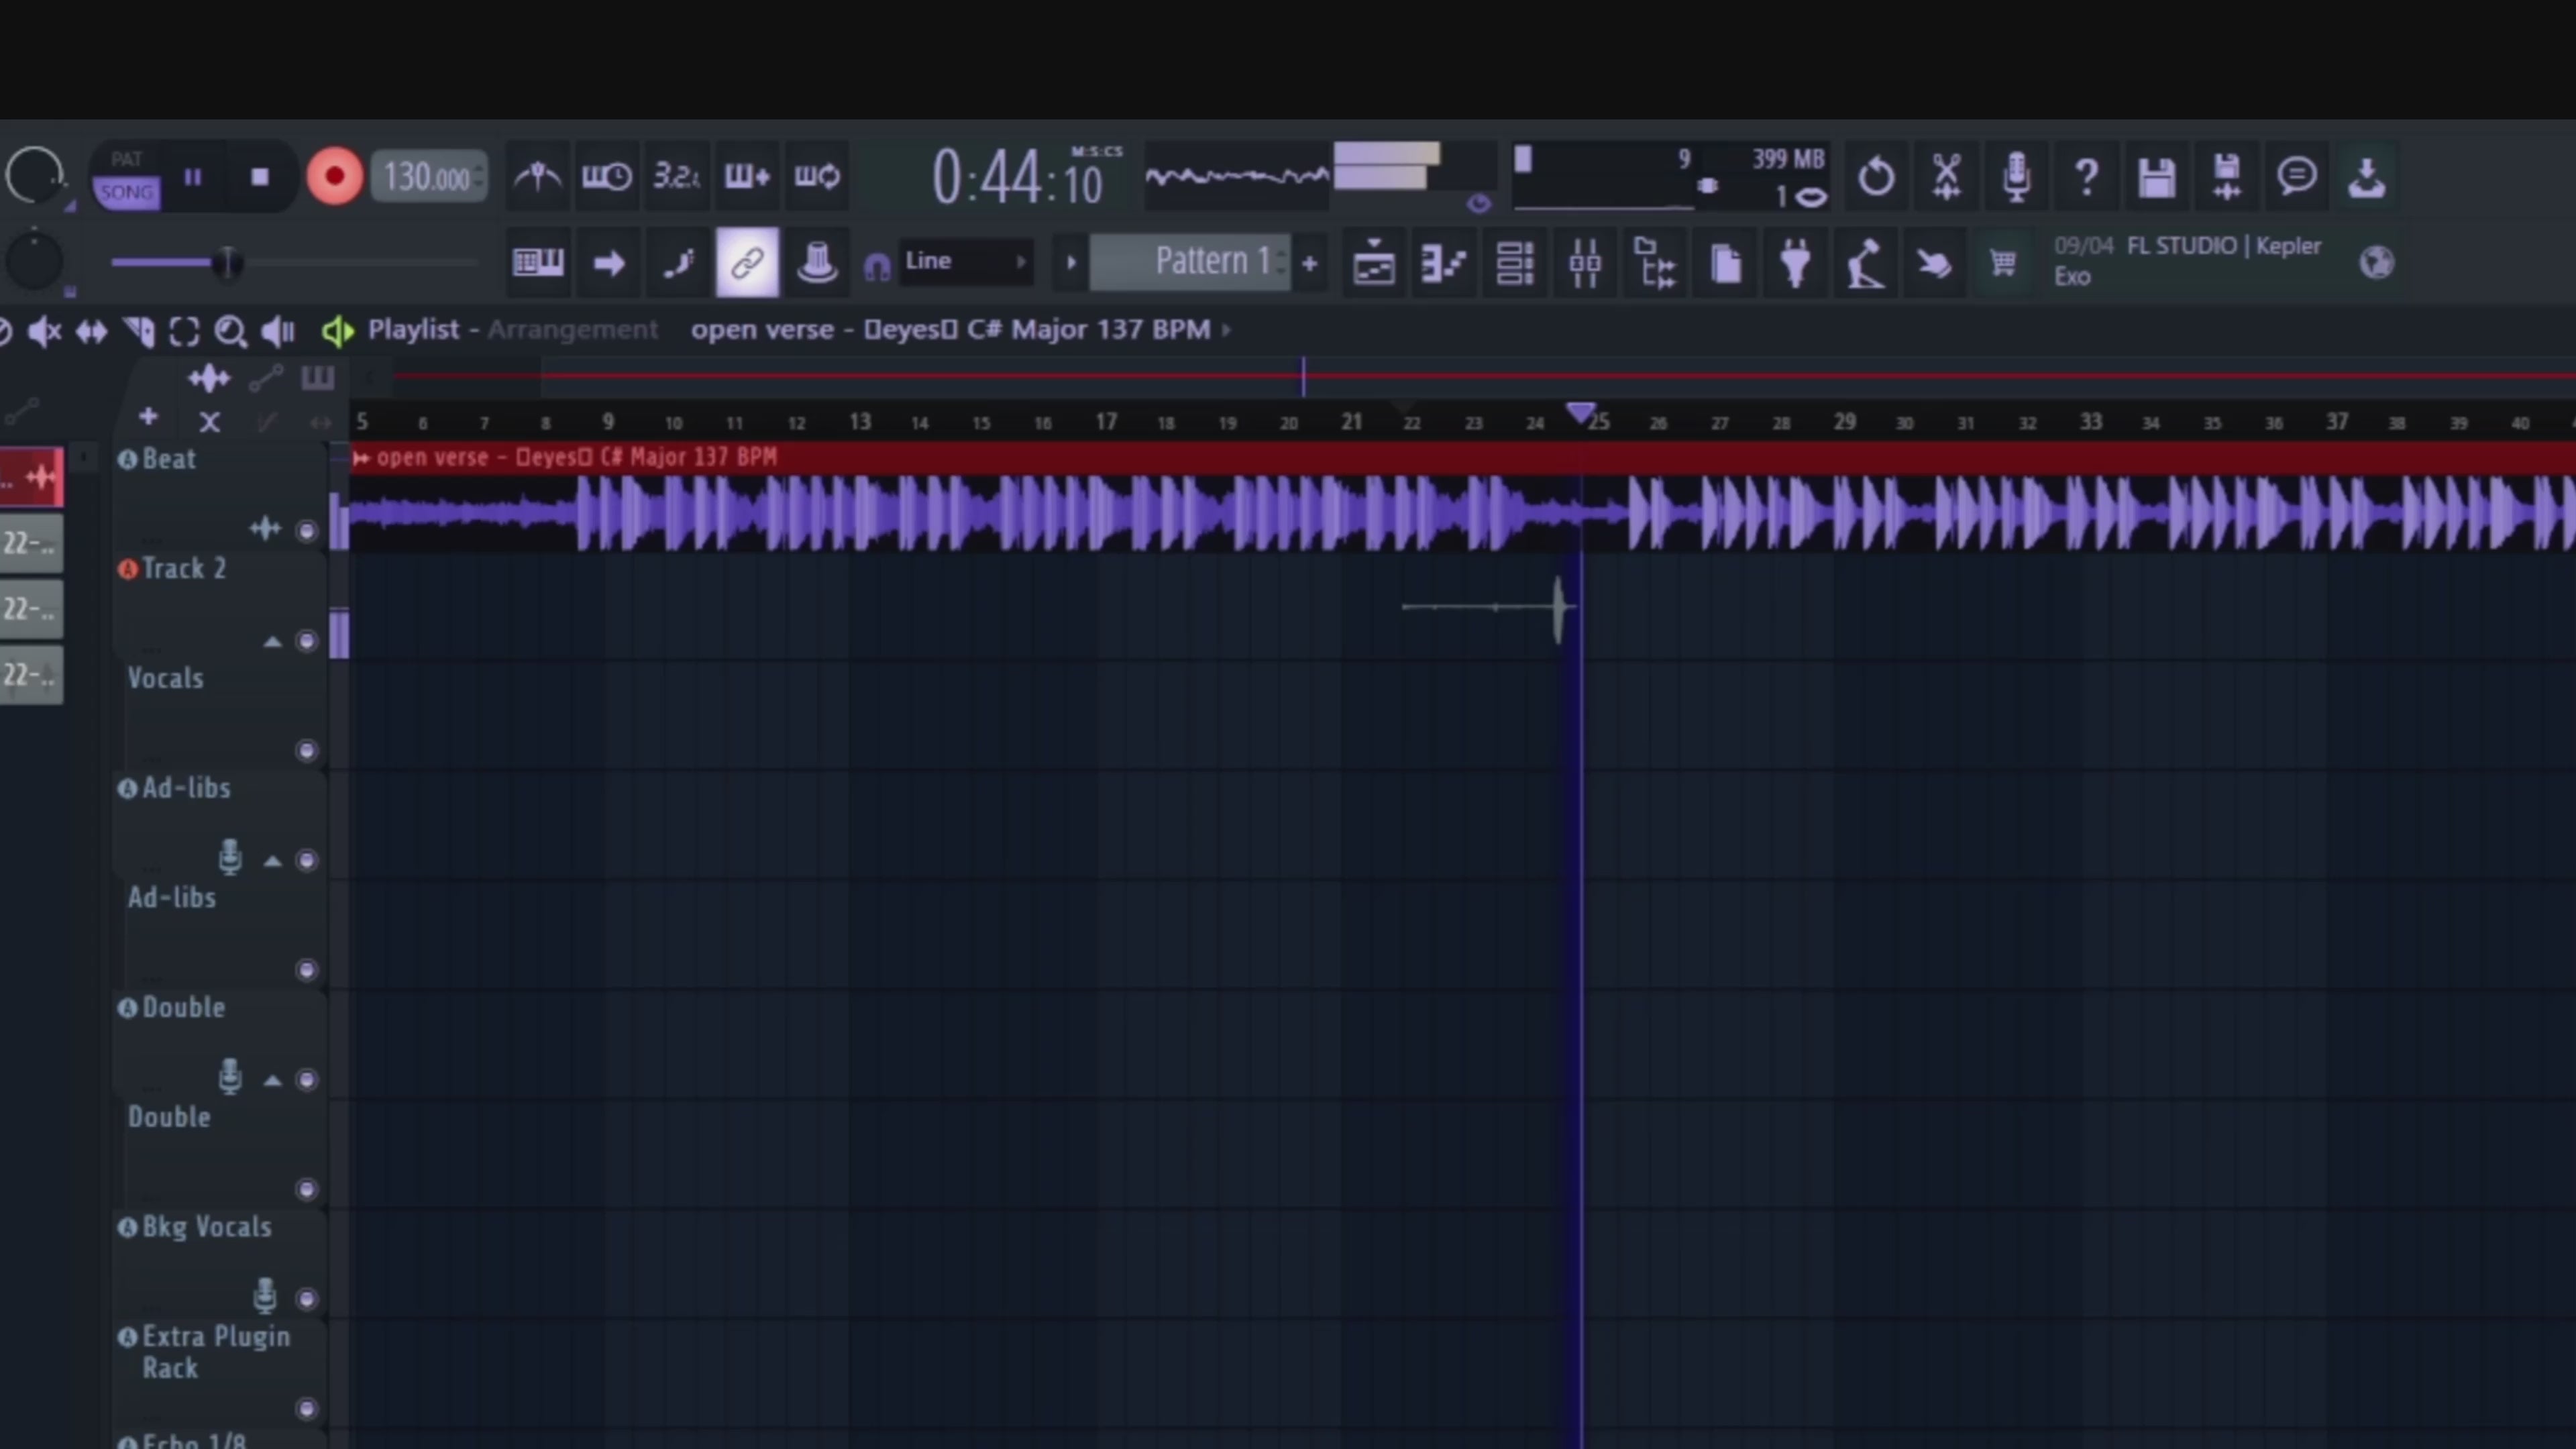Mute the Bkg Vocals track

point(307,1299)
